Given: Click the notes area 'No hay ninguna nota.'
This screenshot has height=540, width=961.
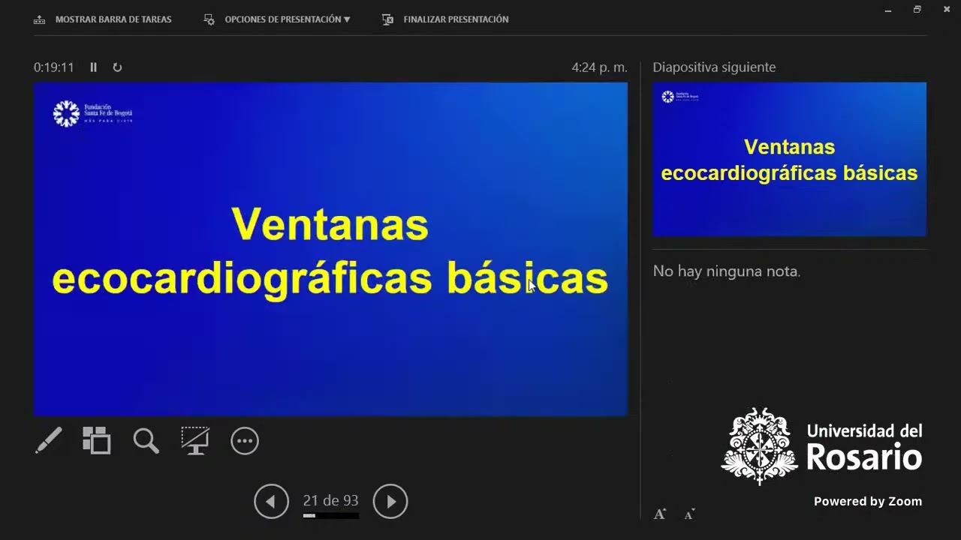Looking at the screenshot, I should point(727,271).
